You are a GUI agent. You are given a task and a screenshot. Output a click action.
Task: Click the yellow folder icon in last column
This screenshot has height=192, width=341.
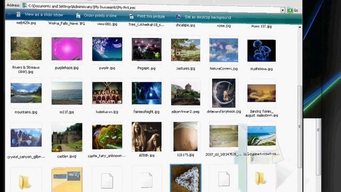(260, 178)
